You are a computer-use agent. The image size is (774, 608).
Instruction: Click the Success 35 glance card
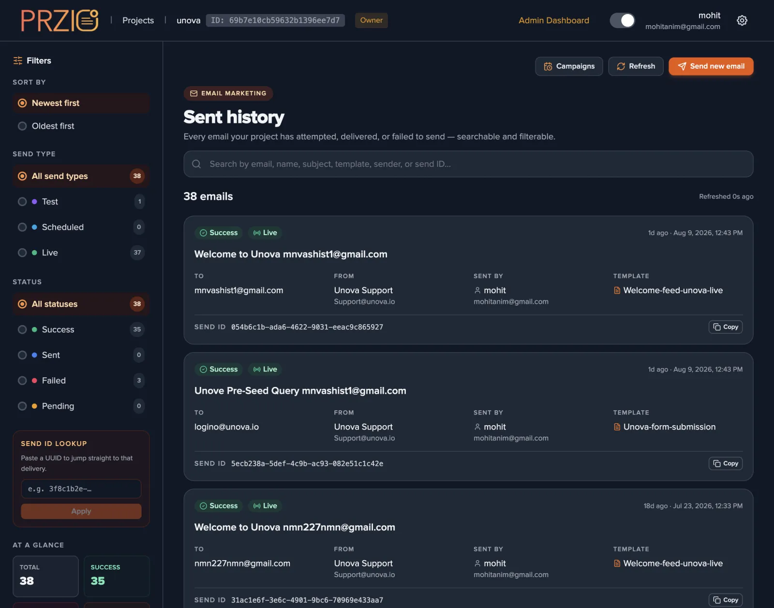pos(117,577)
